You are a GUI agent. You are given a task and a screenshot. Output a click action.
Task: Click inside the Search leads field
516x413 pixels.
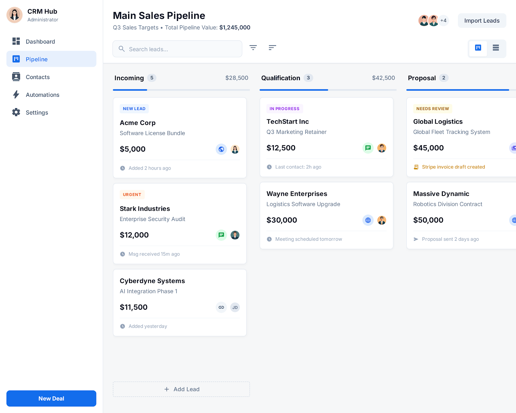[x=177, y=49]
